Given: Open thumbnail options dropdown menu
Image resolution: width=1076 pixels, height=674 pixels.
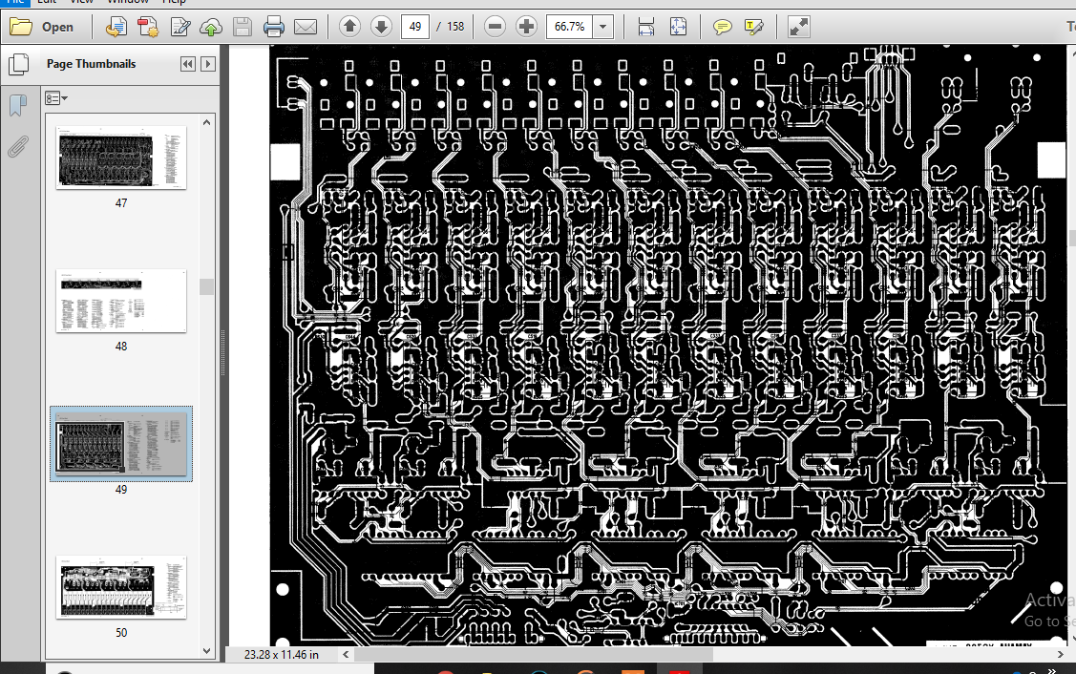Looking at the screenshot, I should tap(56, 98).
